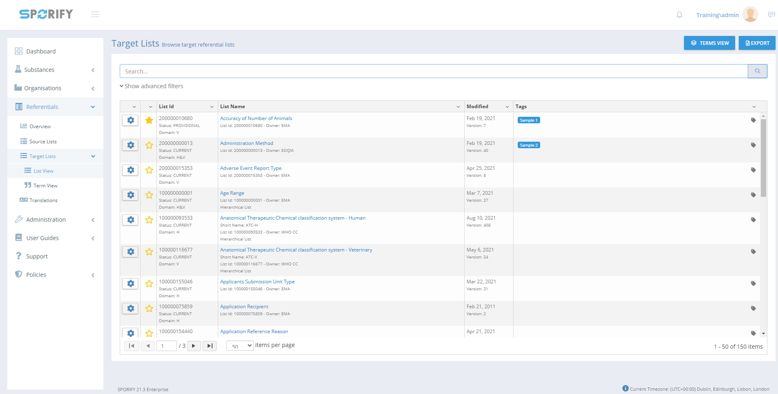The height and width of the screenshot is (394, 778).
Task: Open the chat messages icon
Action: [x=771, y=15]
